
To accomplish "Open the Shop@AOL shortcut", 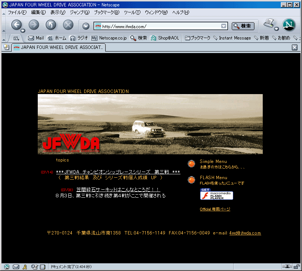I will point(165,38).
